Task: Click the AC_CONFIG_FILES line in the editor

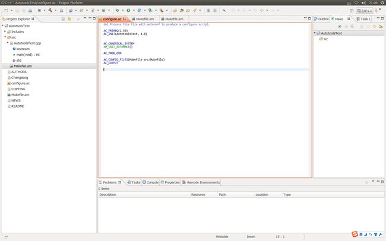Action: (x=134, y=59)
